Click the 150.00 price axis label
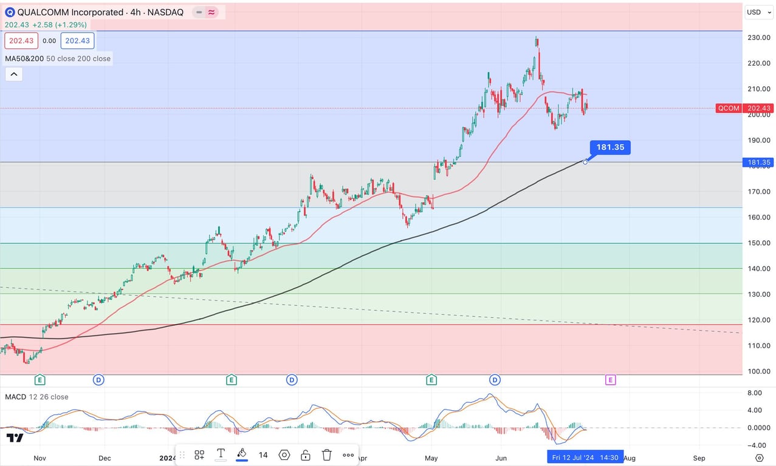This screenshot has height=466, width=776. [759, 243]
